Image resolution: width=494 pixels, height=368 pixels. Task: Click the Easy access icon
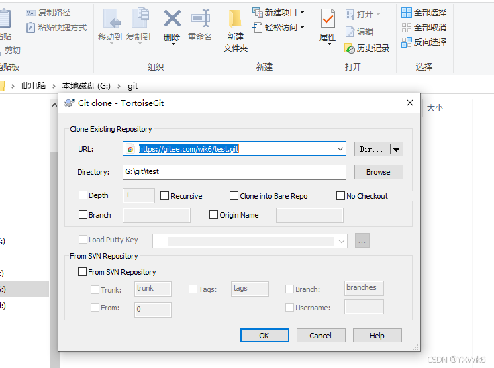[257, 28]
